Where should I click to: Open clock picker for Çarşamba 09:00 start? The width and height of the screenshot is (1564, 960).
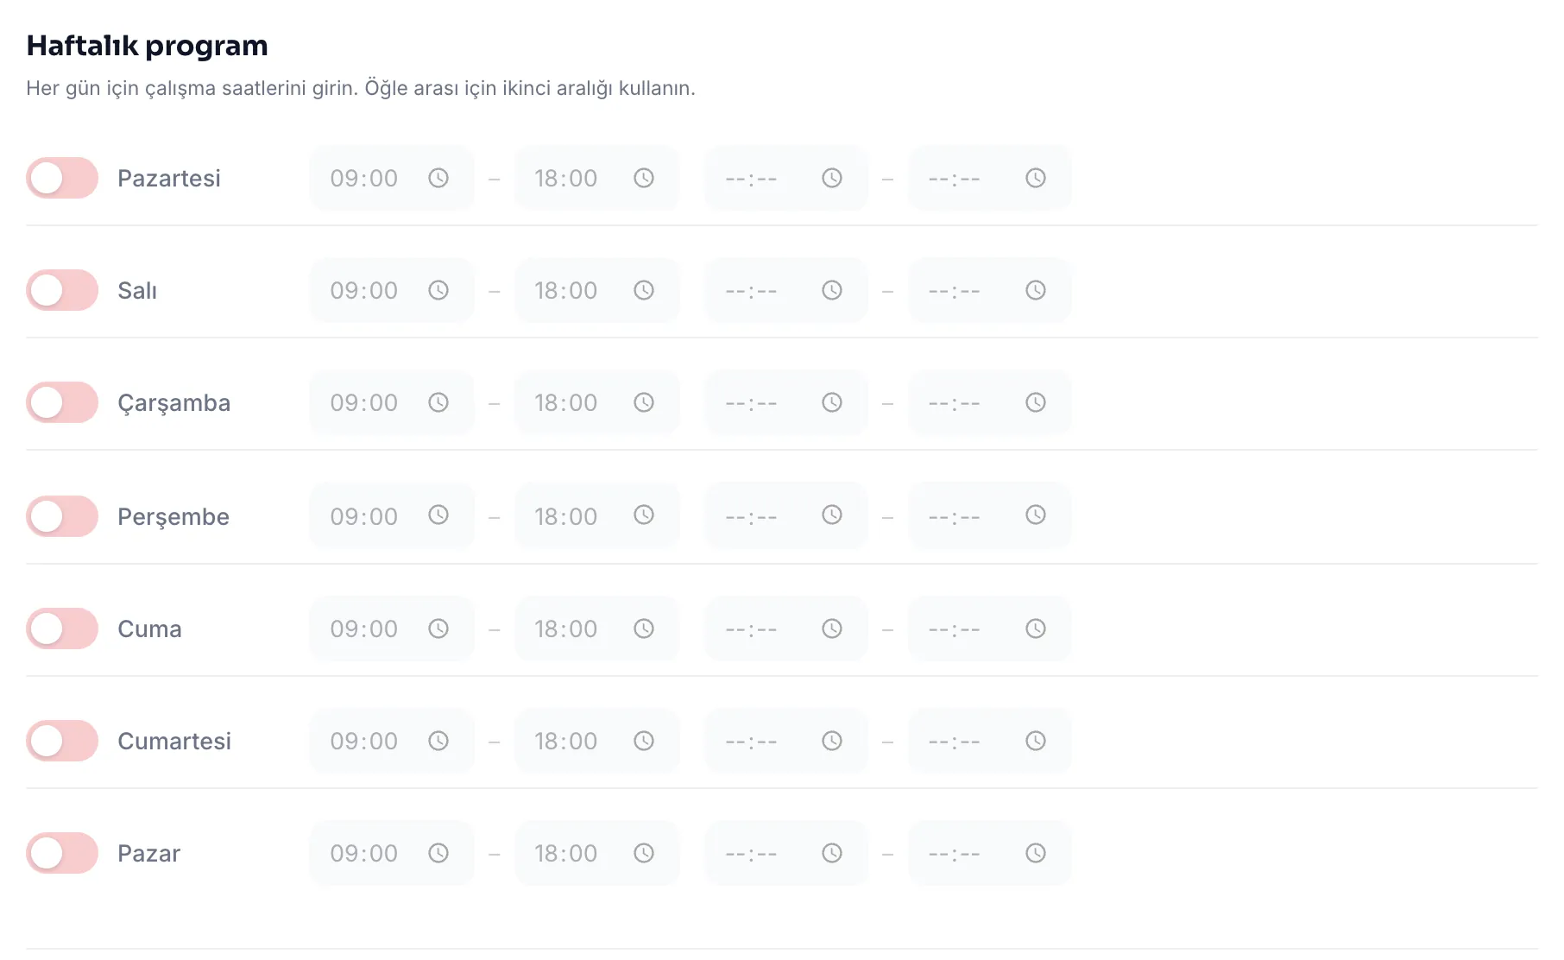pos(438,402)
